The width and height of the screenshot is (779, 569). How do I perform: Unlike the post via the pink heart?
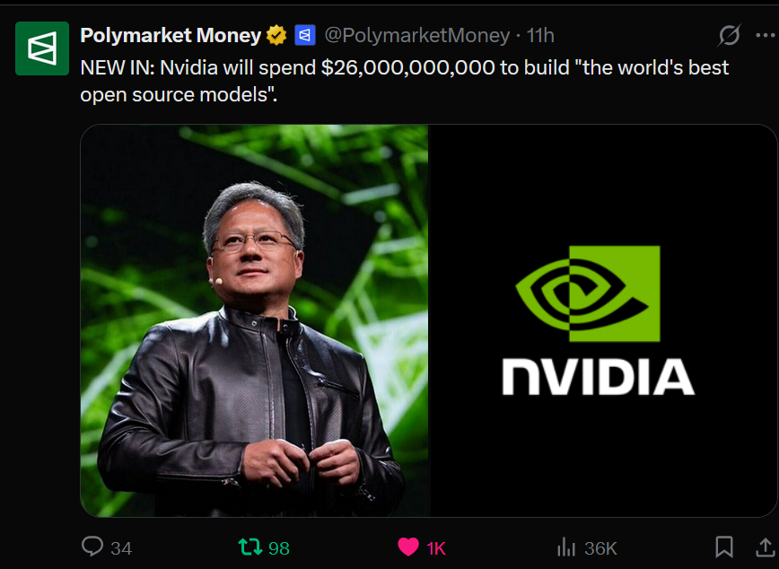(408, 547)
